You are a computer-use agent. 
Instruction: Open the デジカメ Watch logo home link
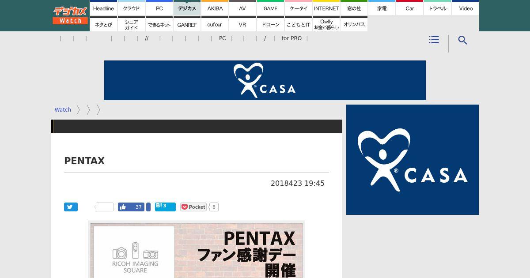coord(70,15)
